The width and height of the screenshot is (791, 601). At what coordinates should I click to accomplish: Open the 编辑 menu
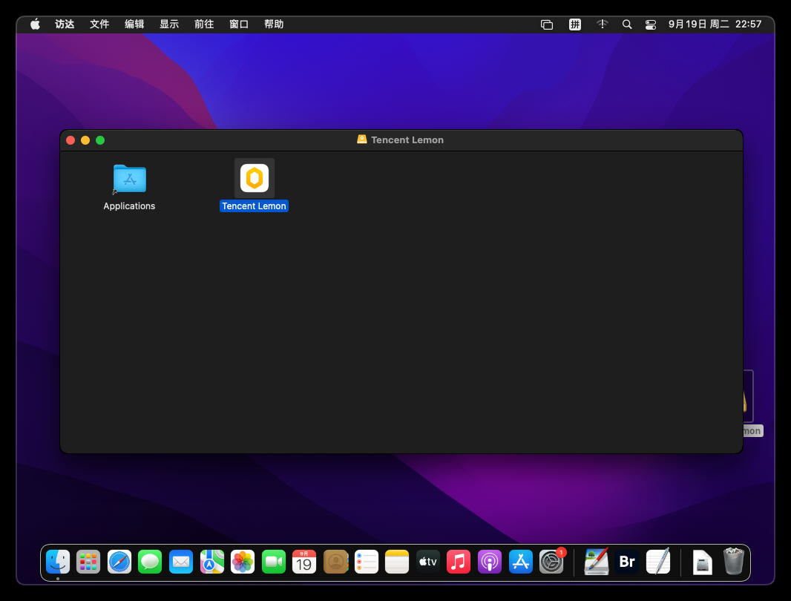point(134,24)
